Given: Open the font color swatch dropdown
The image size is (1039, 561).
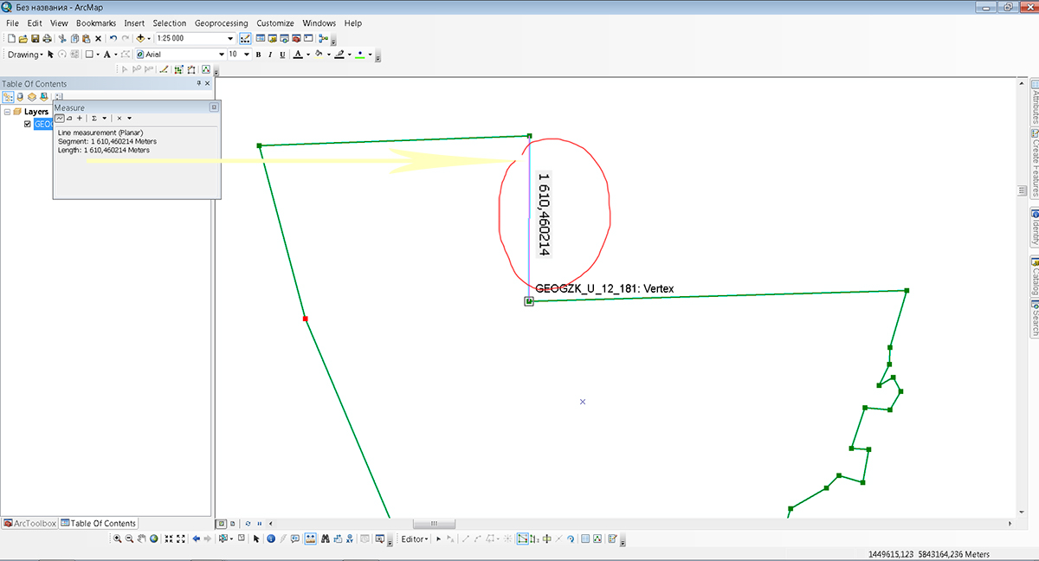Looking at the screenshot, I should click(x=307, y=55).
